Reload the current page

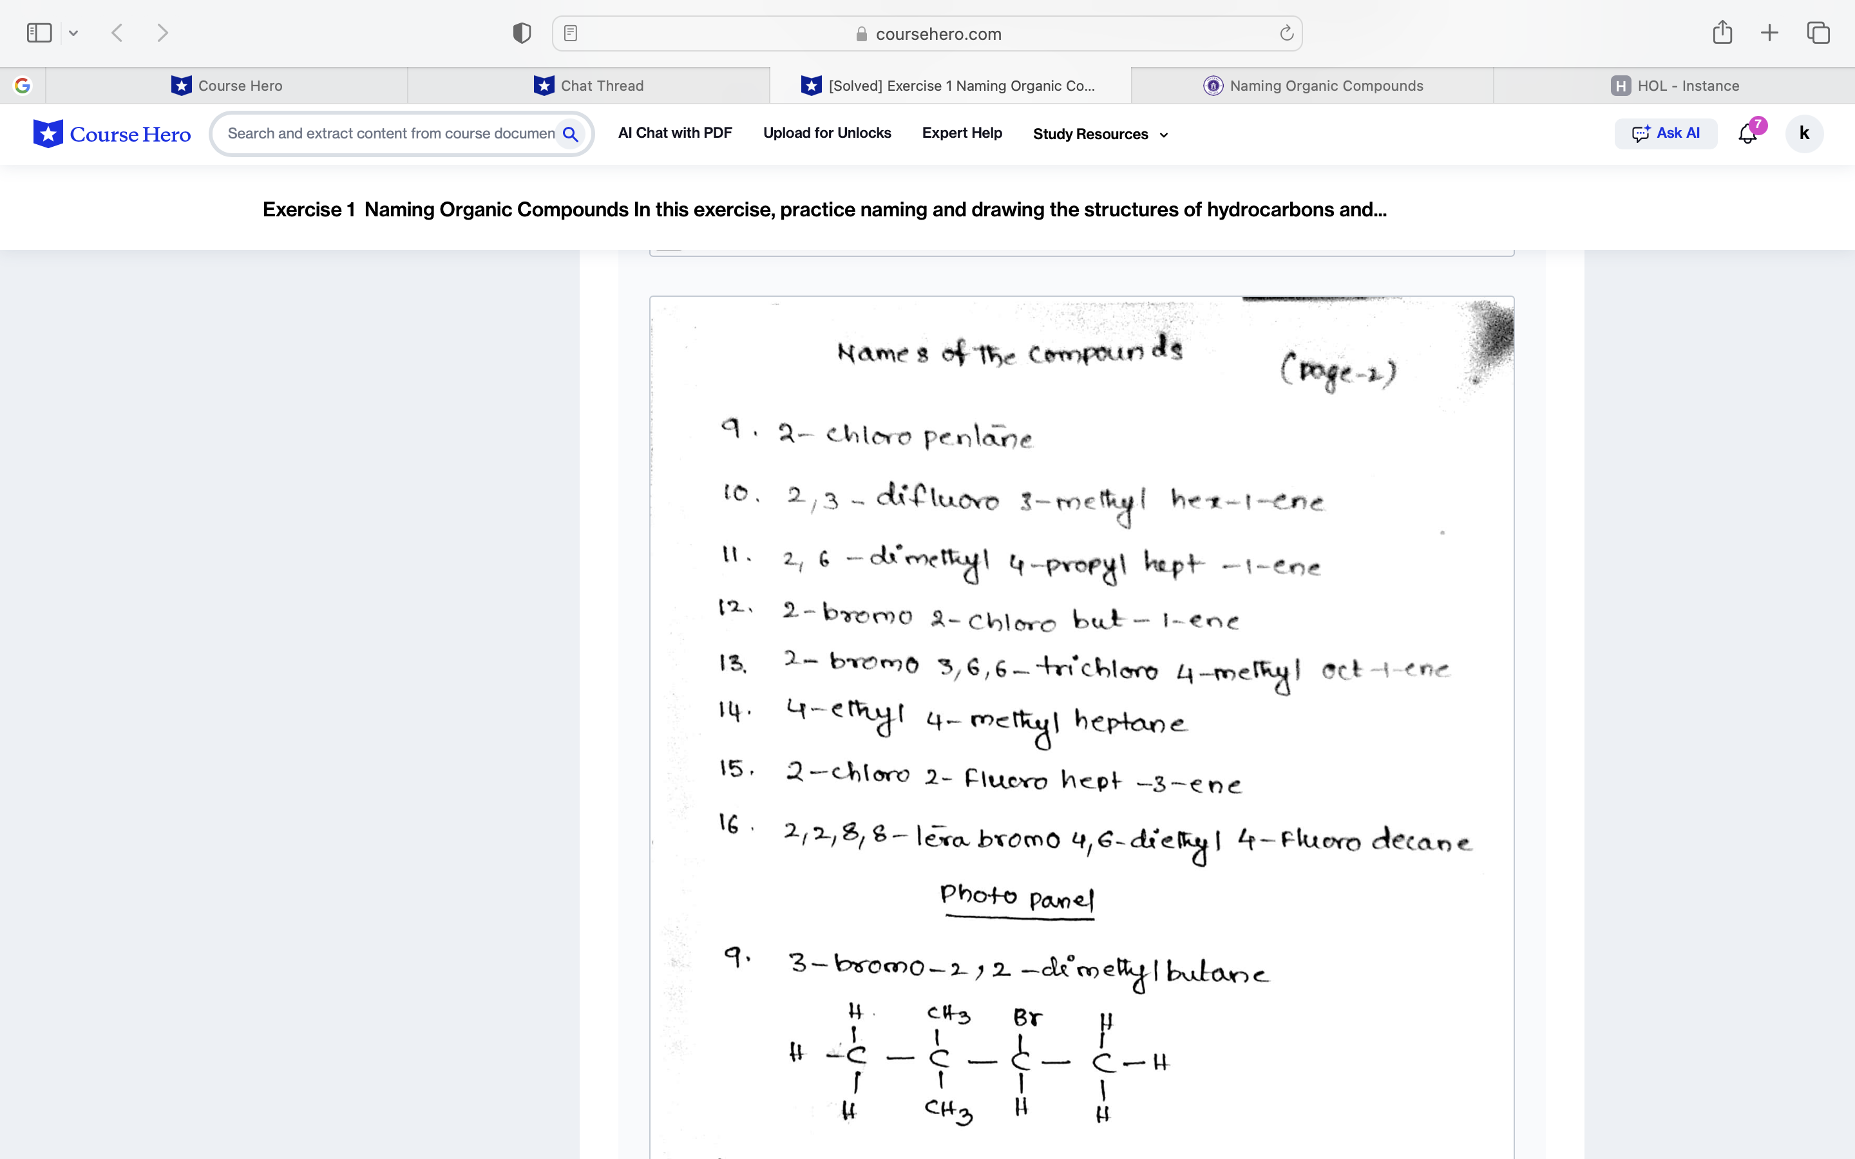1285,33
